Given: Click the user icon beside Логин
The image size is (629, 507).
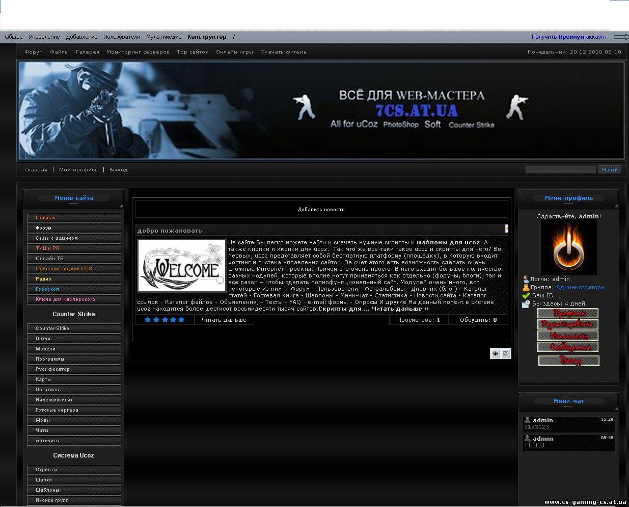Looking at the screenshot, I should (x=526, y=279).
